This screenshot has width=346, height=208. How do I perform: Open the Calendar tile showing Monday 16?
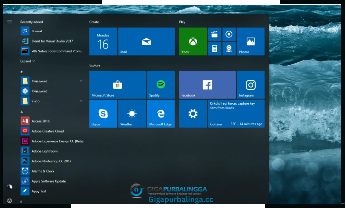(103, 41)
